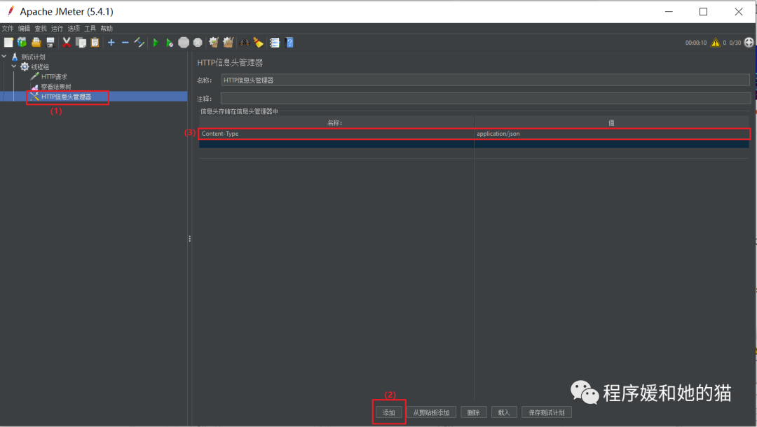Start the test with green play icon
The width and height of the screenshot is (757, 427).
156,43
